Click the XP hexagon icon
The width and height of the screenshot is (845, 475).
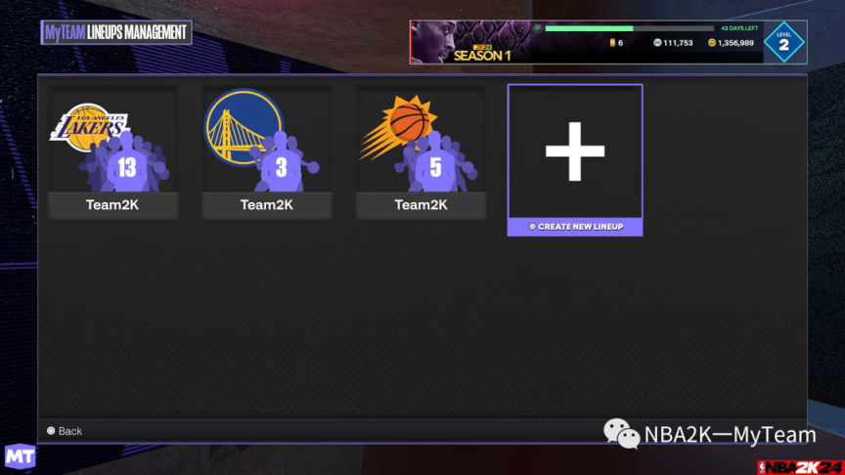537,28
